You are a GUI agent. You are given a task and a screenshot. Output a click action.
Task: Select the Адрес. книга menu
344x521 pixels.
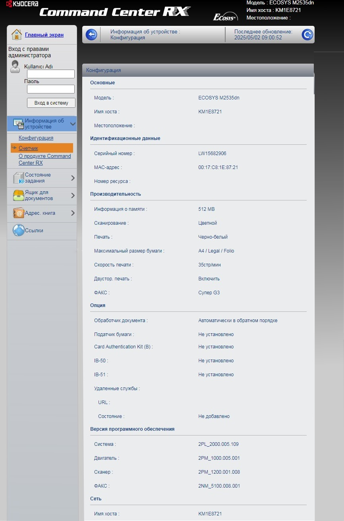(x=42, y=213)
